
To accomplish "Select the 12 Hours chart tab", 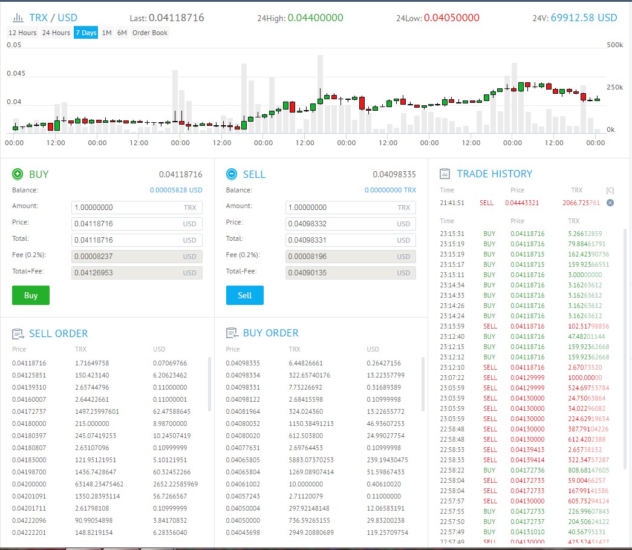I will click(x=22, y=33).
